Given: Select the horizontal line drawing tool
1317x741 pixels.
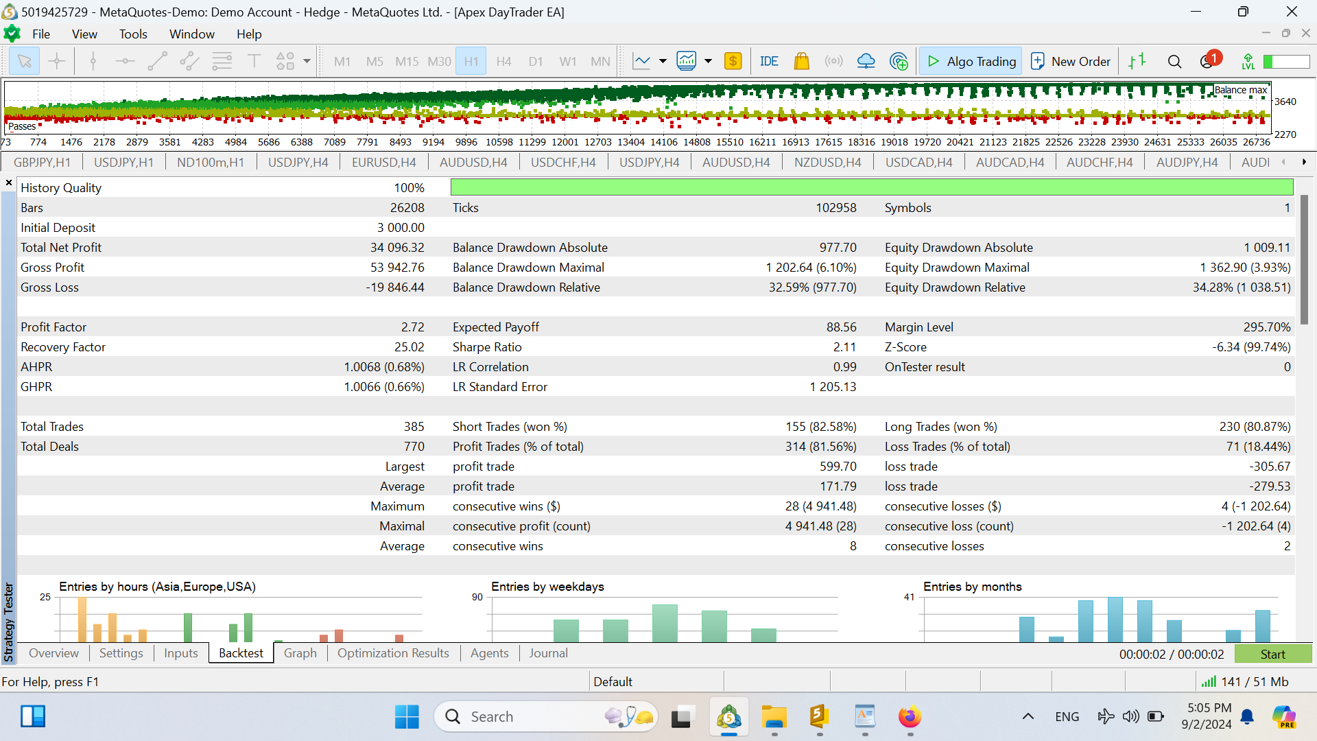Looking at the screenshot, I should [x=125, y=61].
